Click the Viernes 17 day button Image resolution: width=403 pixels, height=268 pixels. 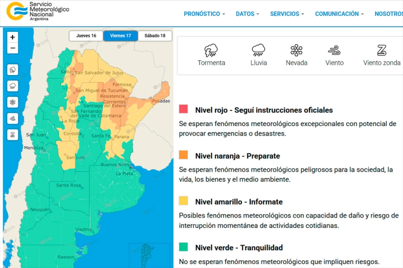[x=120, y=36]
